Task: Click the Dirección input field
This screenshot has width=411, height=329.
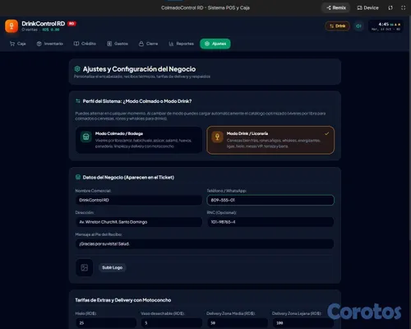Action: (139, 222)
